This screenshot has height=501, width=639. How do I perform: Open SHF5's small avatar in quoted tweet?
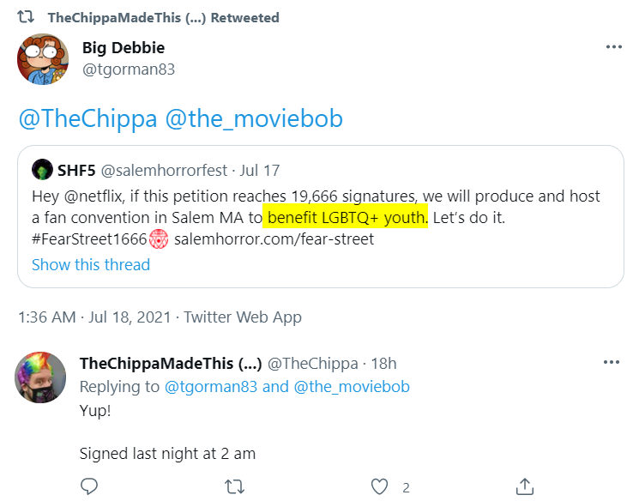pyautogui.click(x=42, y=170)
